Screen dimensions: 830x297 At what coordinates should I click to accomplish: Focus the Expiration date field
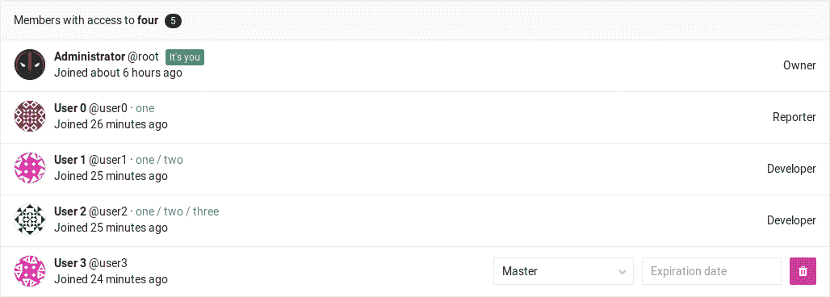(x=711, y=272)
